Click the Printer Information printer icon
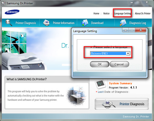 coord(46,23)
